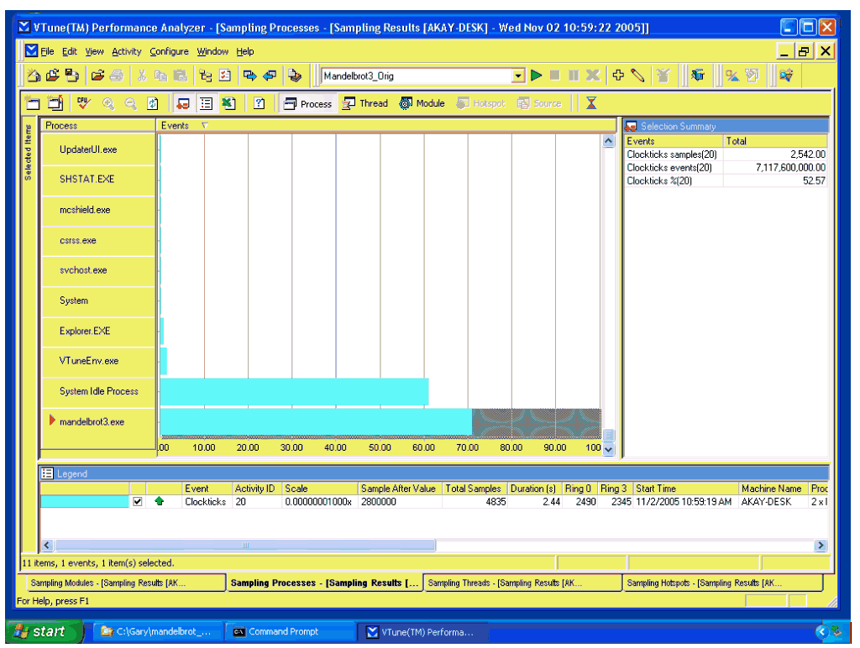Click the Excel export toolbar icon

point(228,103)
